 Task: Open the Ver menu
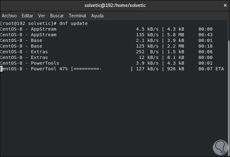42,15
